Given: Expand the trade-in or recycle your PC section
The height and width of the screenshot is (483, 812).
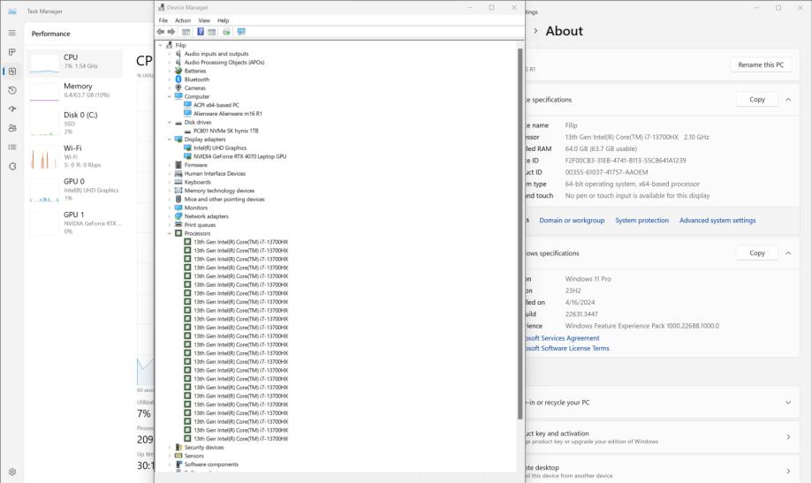Looking at the screenshot, I should click(788, 403).
